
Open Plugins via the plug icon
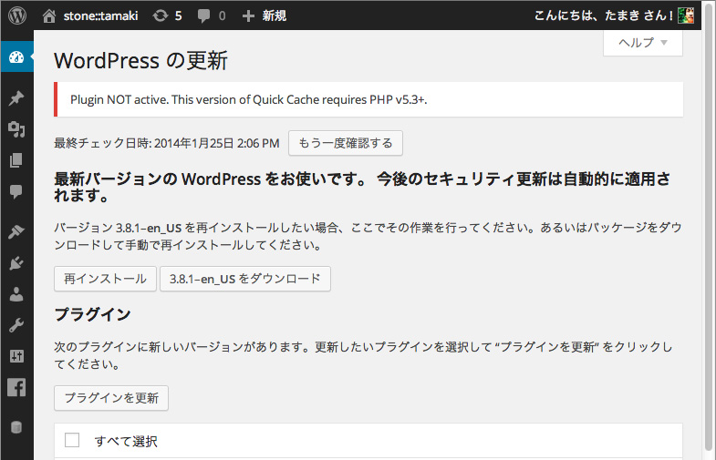coord(16,263)
